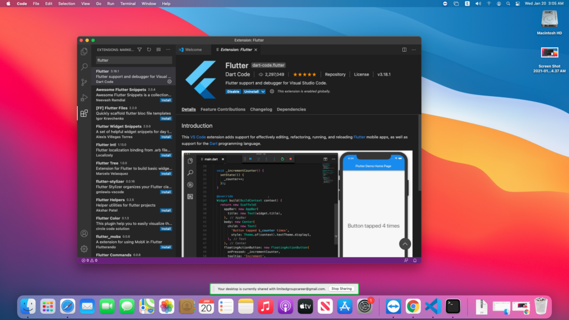Open the Go menu
The image size is (569, 320).
point(99,4)
